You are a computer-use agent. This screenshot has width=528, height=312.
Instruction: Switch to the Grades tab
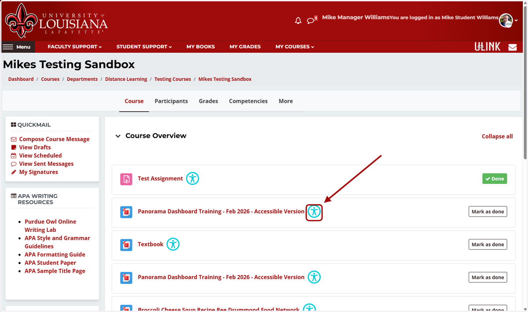pos(209,101)
